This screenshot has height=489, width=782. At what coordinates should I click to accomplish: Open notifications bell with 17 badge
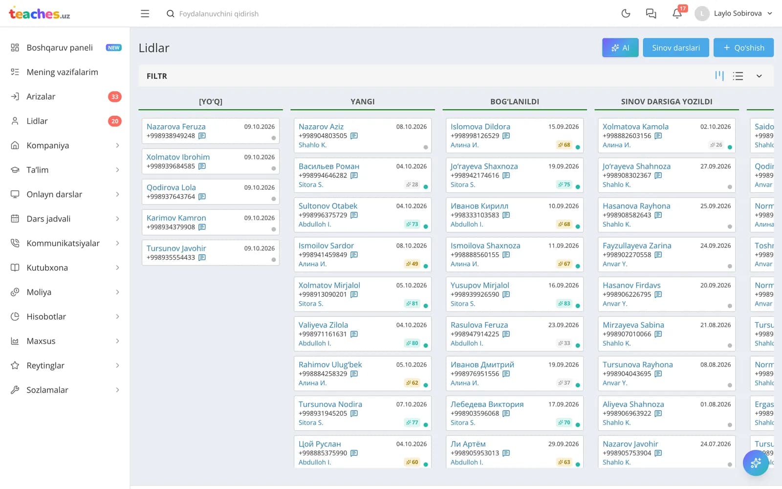[x=677, y=13]
